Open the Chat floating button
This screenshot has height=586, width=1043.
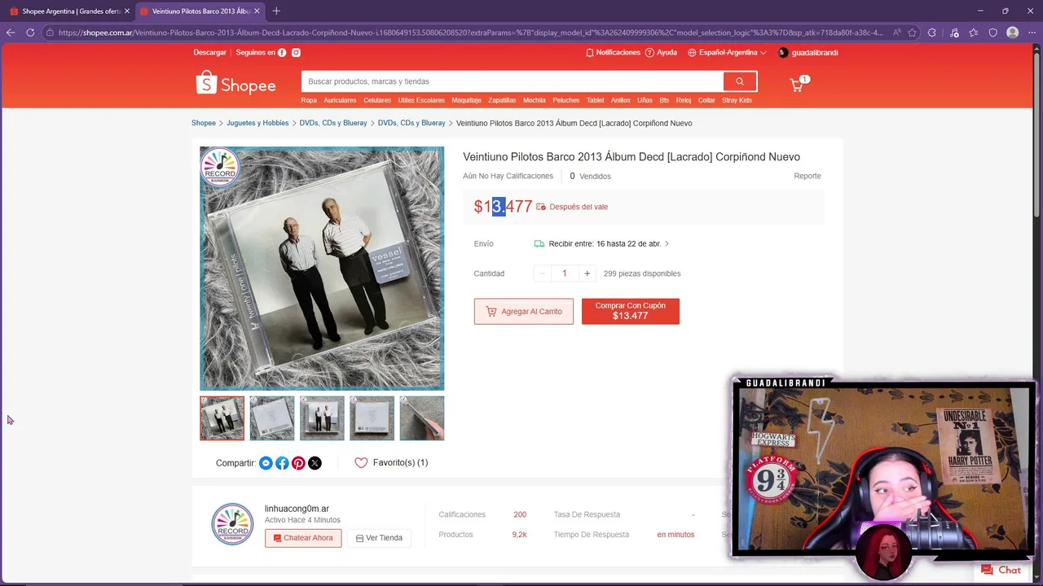(1001, 570)
